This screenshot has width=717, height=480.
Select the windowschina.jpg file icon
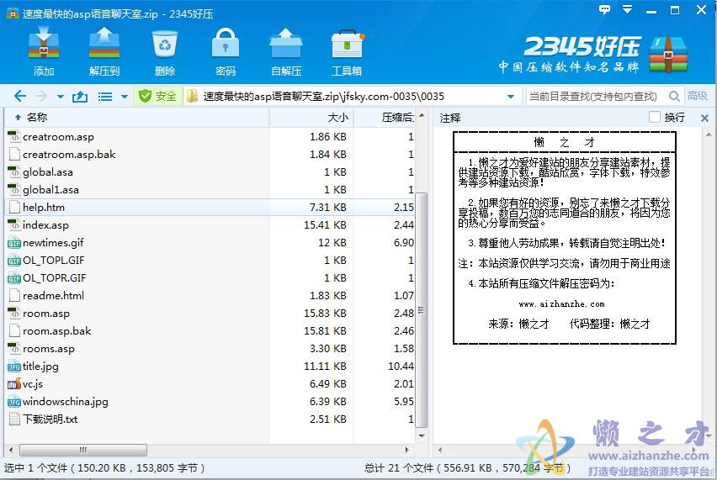pos(14,402)
